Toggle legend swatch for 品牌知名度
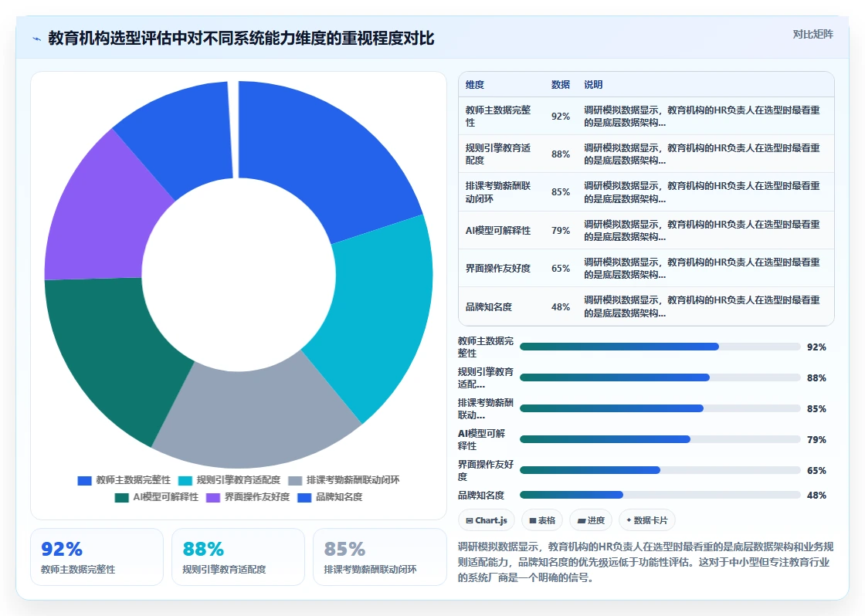 [304, 497]
